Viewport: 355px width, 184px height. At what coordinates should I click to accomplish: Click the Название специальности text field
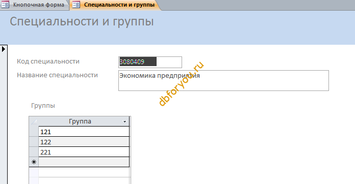[223, 80]
